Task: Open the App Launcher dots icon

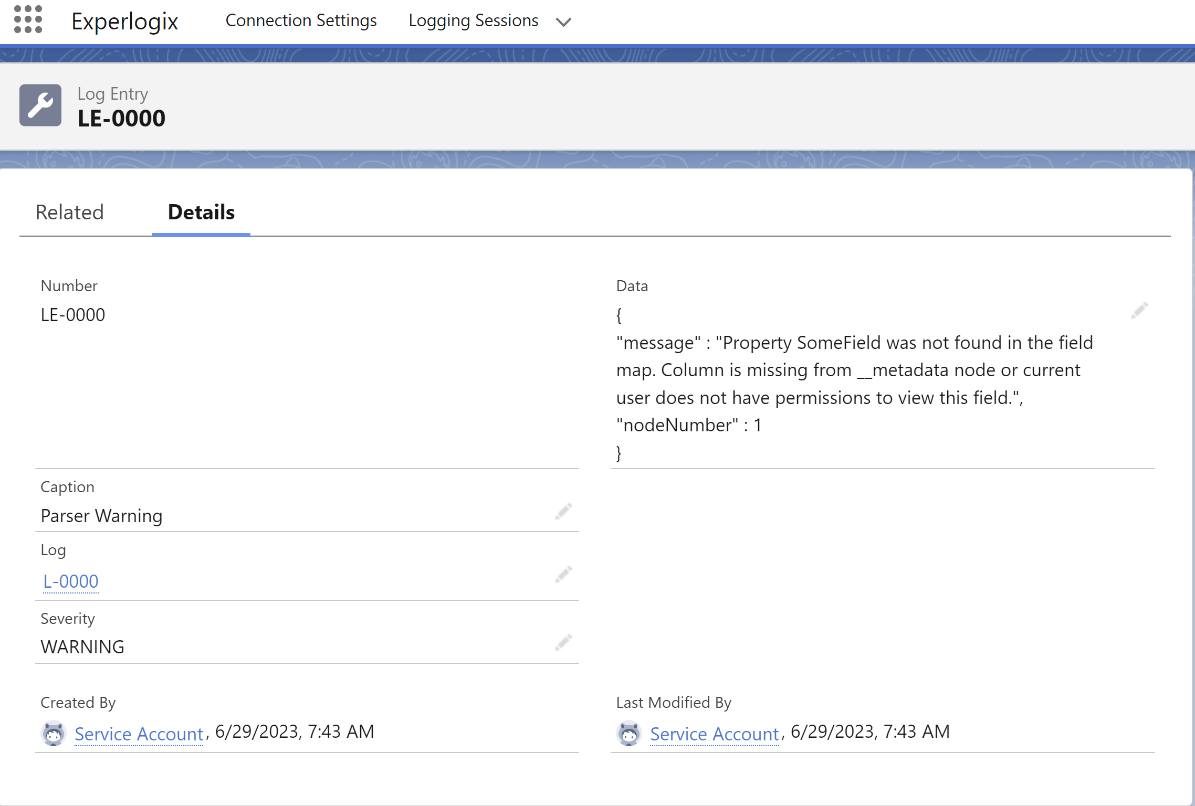Action: (x=28, y=19)
